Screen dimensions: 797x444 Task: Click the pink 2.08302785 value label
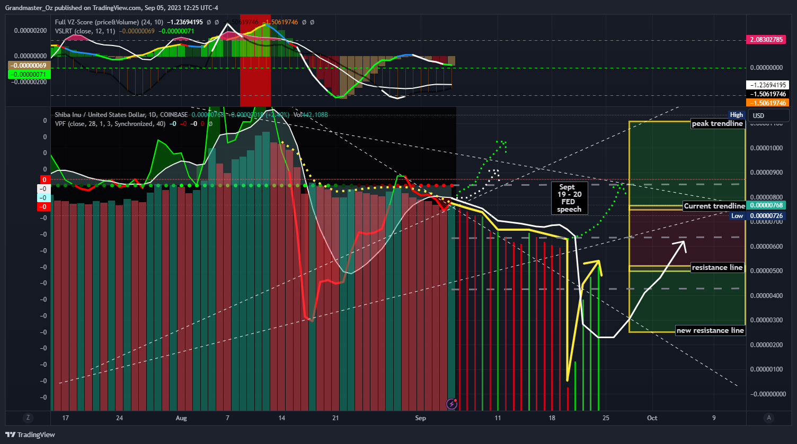click(767, 40)
